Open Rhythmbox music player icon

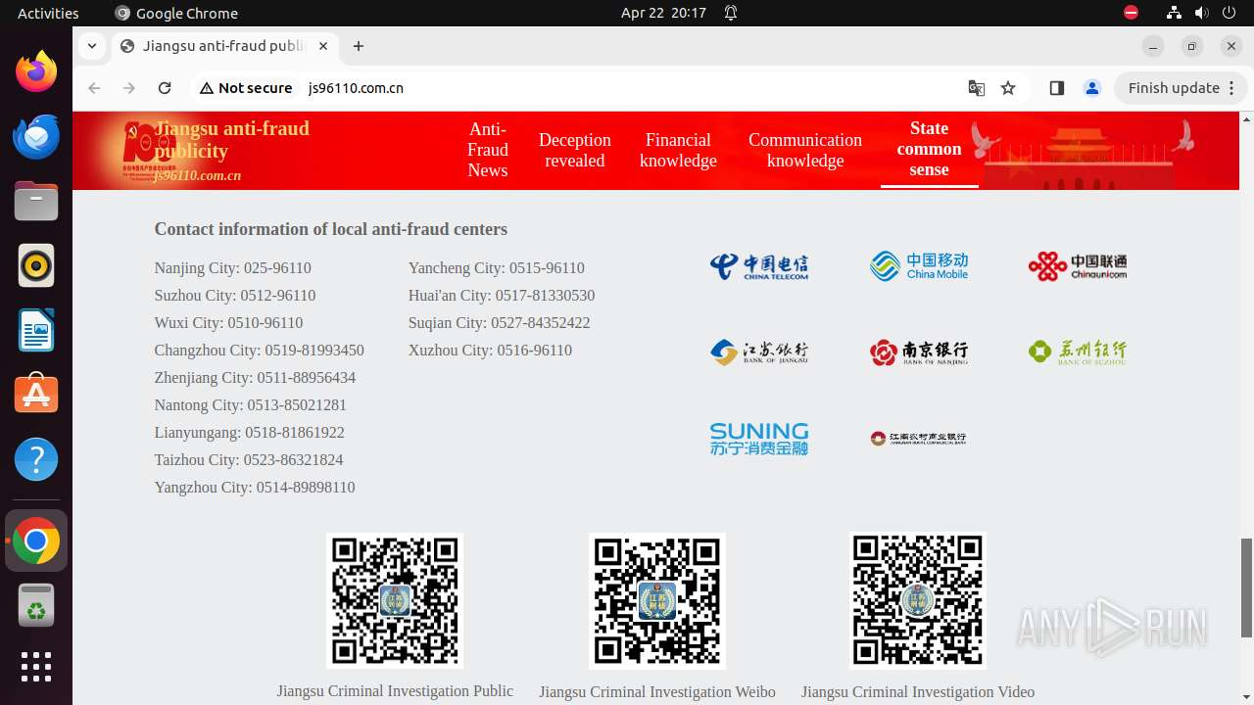36,265
